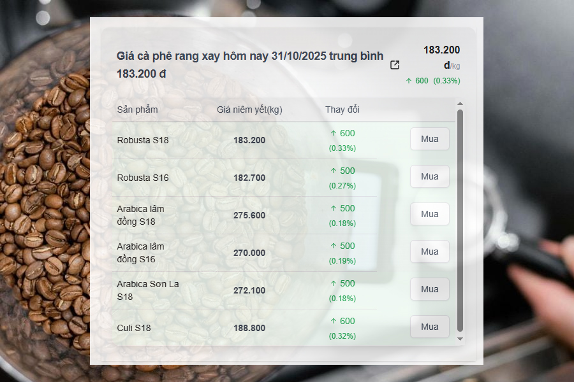Click Mua button for Robusta S18

pos(429,139)
